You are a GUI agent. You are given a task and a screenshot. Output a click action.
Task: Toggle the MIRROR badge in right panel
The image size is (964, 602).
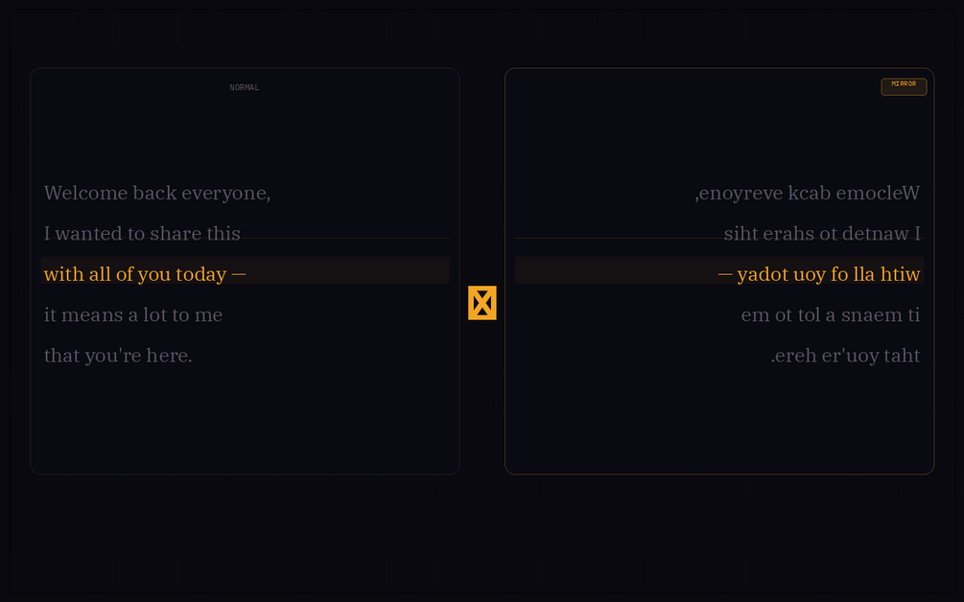(904, 86)
